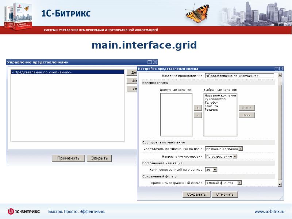This screenshot has width=292, height=219.
Task: Close the Настройка представления списка window
Action: click(281, 69)
